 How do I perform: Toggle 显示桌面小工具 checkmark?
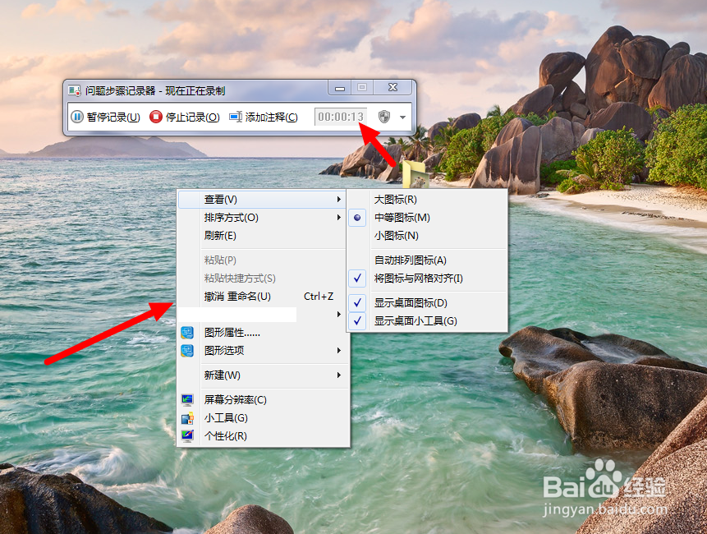[x=357, y=320]
